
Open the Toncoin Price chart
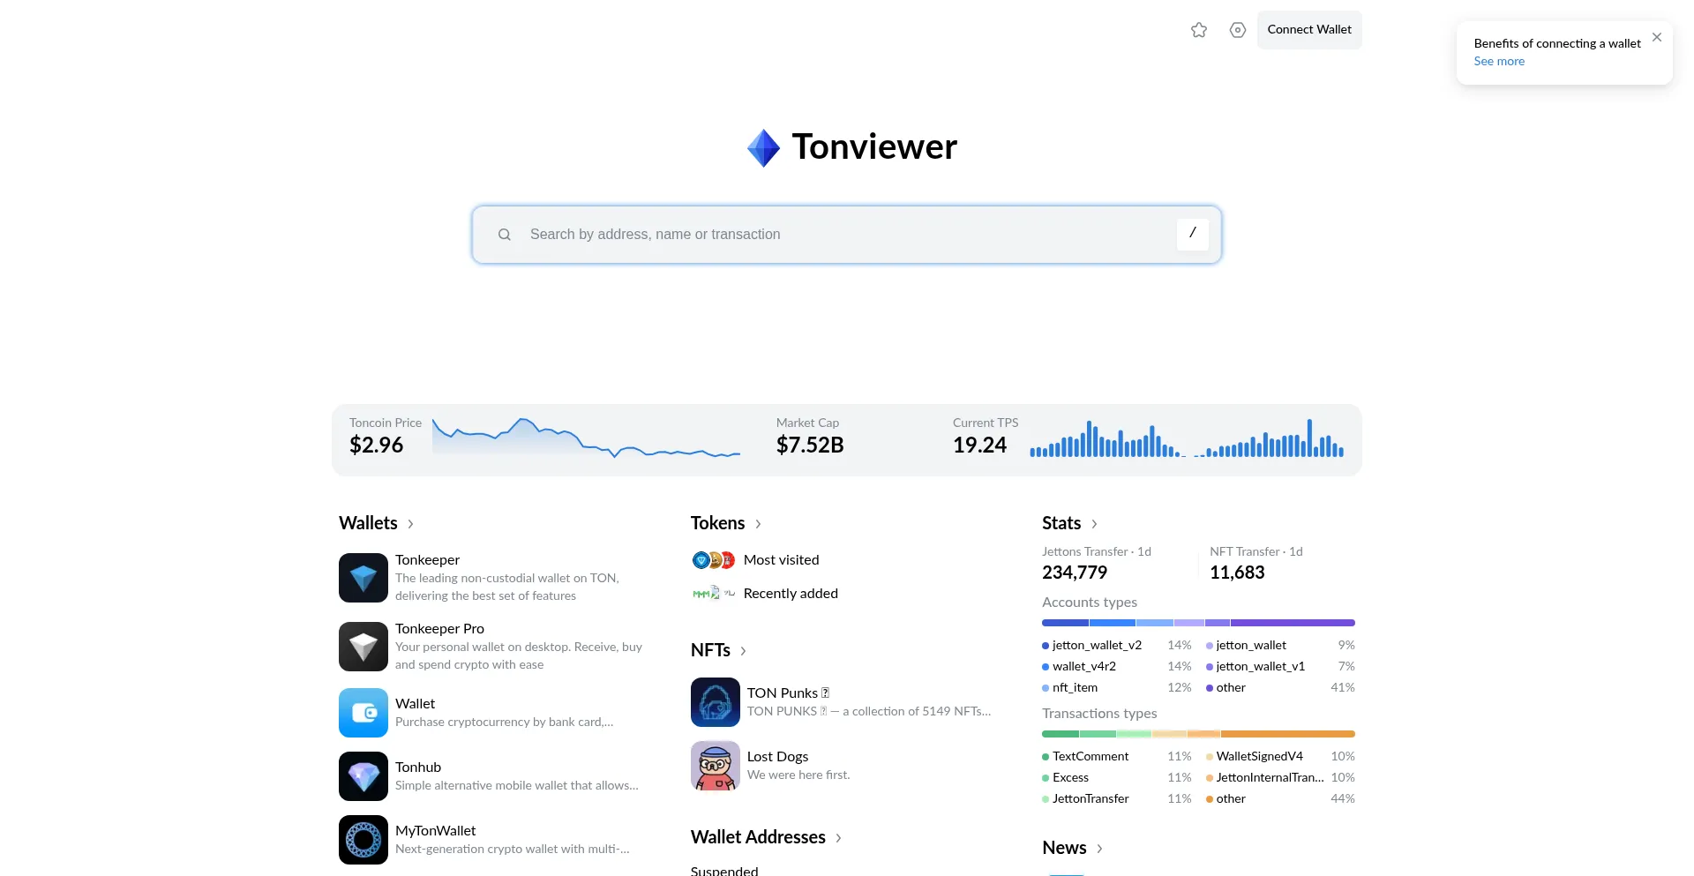586,438
